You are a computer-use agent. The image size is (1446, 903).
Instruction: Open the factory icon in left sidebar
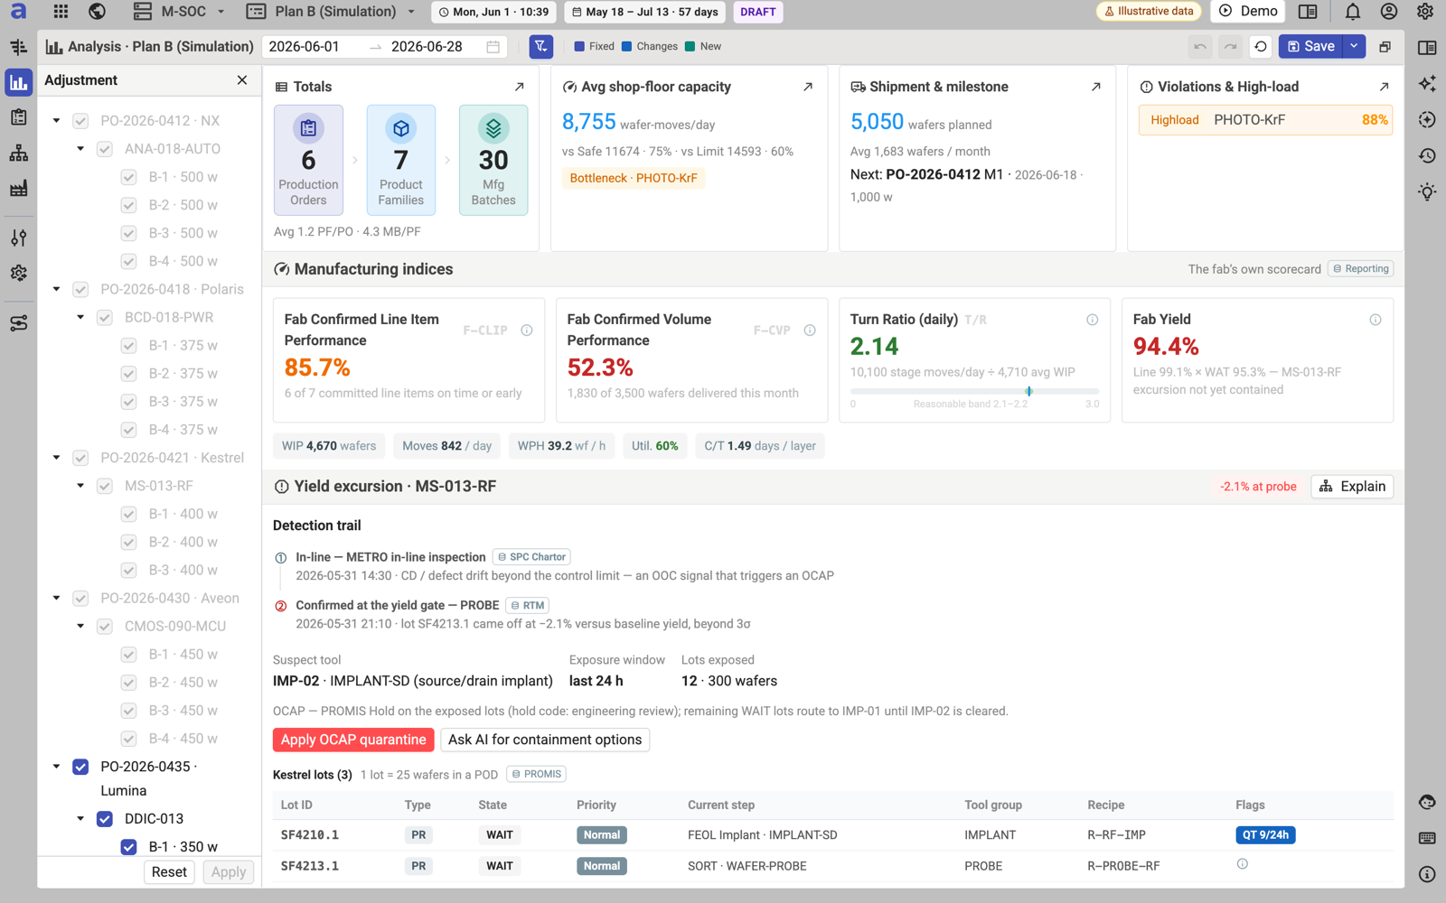coord(18,189)
